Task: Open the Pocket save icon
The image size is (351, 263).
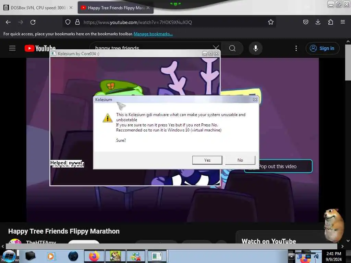Action: [x=305, y=22]
